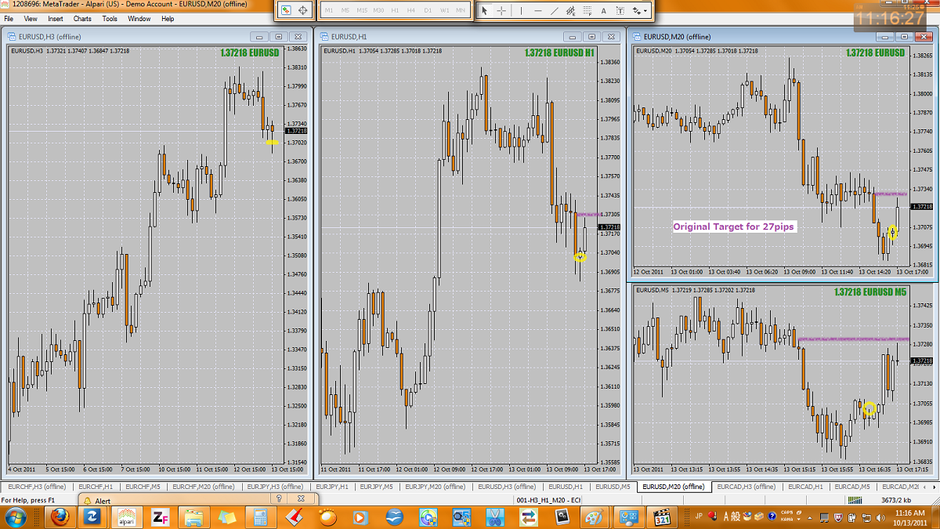Activate the Crosshair tool
Viewport: 940px width, 529px height.
coord(501,11)
